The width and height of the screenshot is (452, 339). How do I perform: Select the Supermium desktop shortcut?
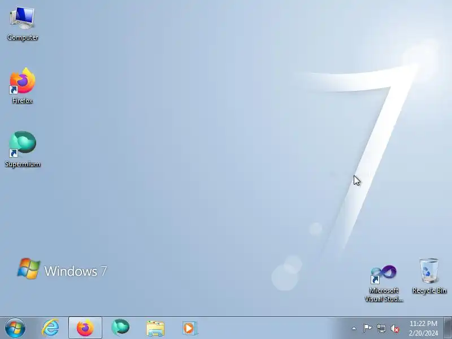[23, 149]
